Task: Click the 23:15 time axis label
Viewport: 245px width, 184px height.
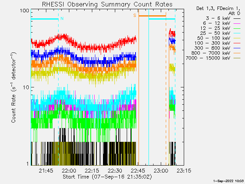Action: click(x=184, y=171)
